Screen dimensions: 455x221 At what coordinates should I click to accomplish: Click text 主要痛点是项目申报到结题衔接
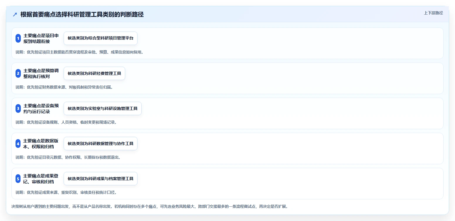(41, 38)
